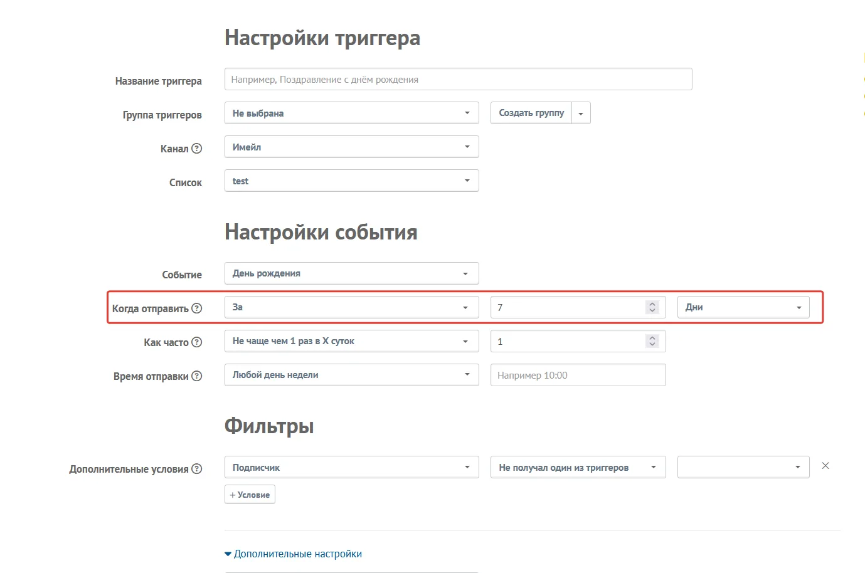Click stepper arrows in the 7 days field
Image resolution: width=865 pixels, height=573 pixels.
[652, 307]
